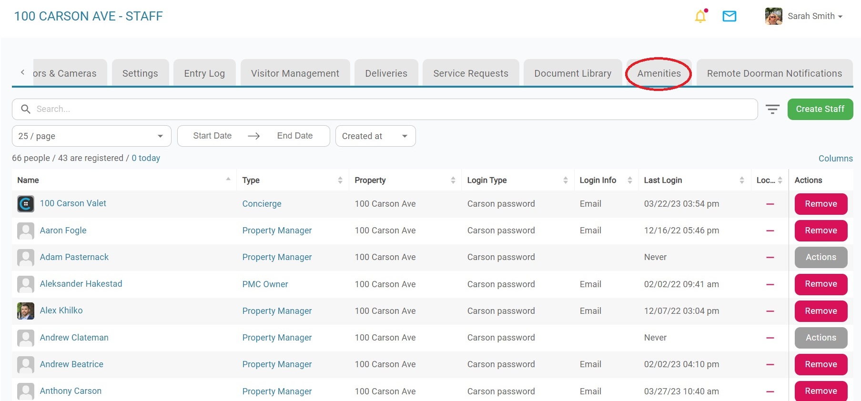The width and height of the screenshot is (861, 401).
Task: Remove Aaron Fogle from staff
Action: 820,231
